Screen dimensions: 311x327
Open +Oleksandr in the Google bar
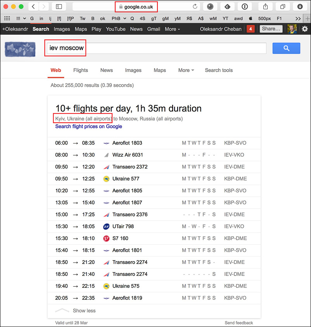tap(15, 29)
